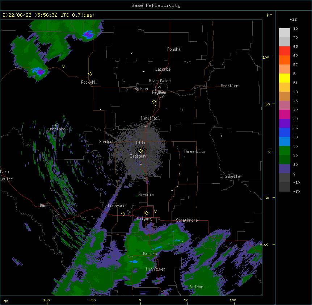312x305 pixels.
Task: Click the Blackfalds city label
Action: (x=160, y=81)
